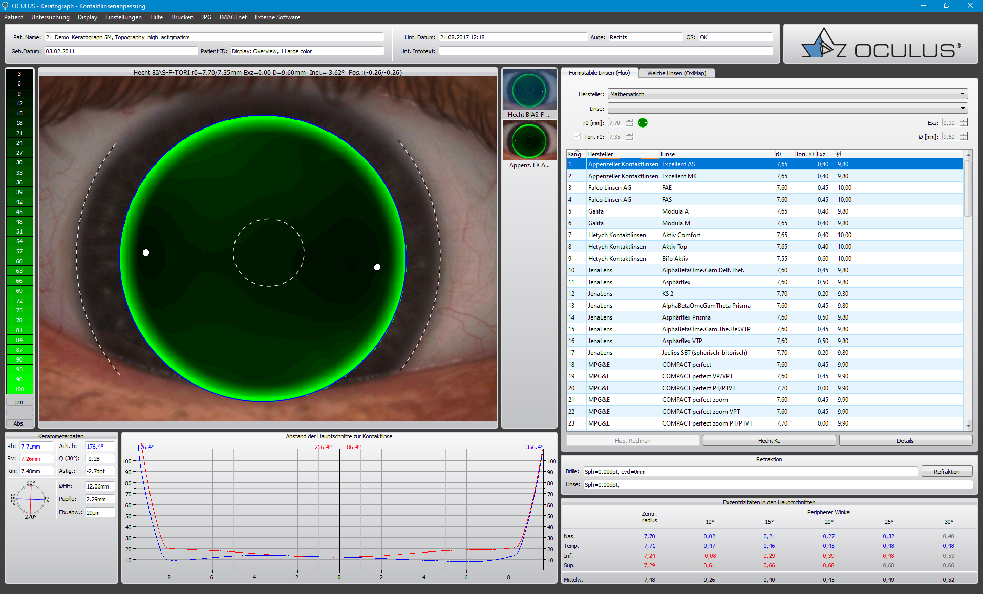Screen dimensions: 983x594
Task: Open the Untersuchung menu
Action: [50, 17]
